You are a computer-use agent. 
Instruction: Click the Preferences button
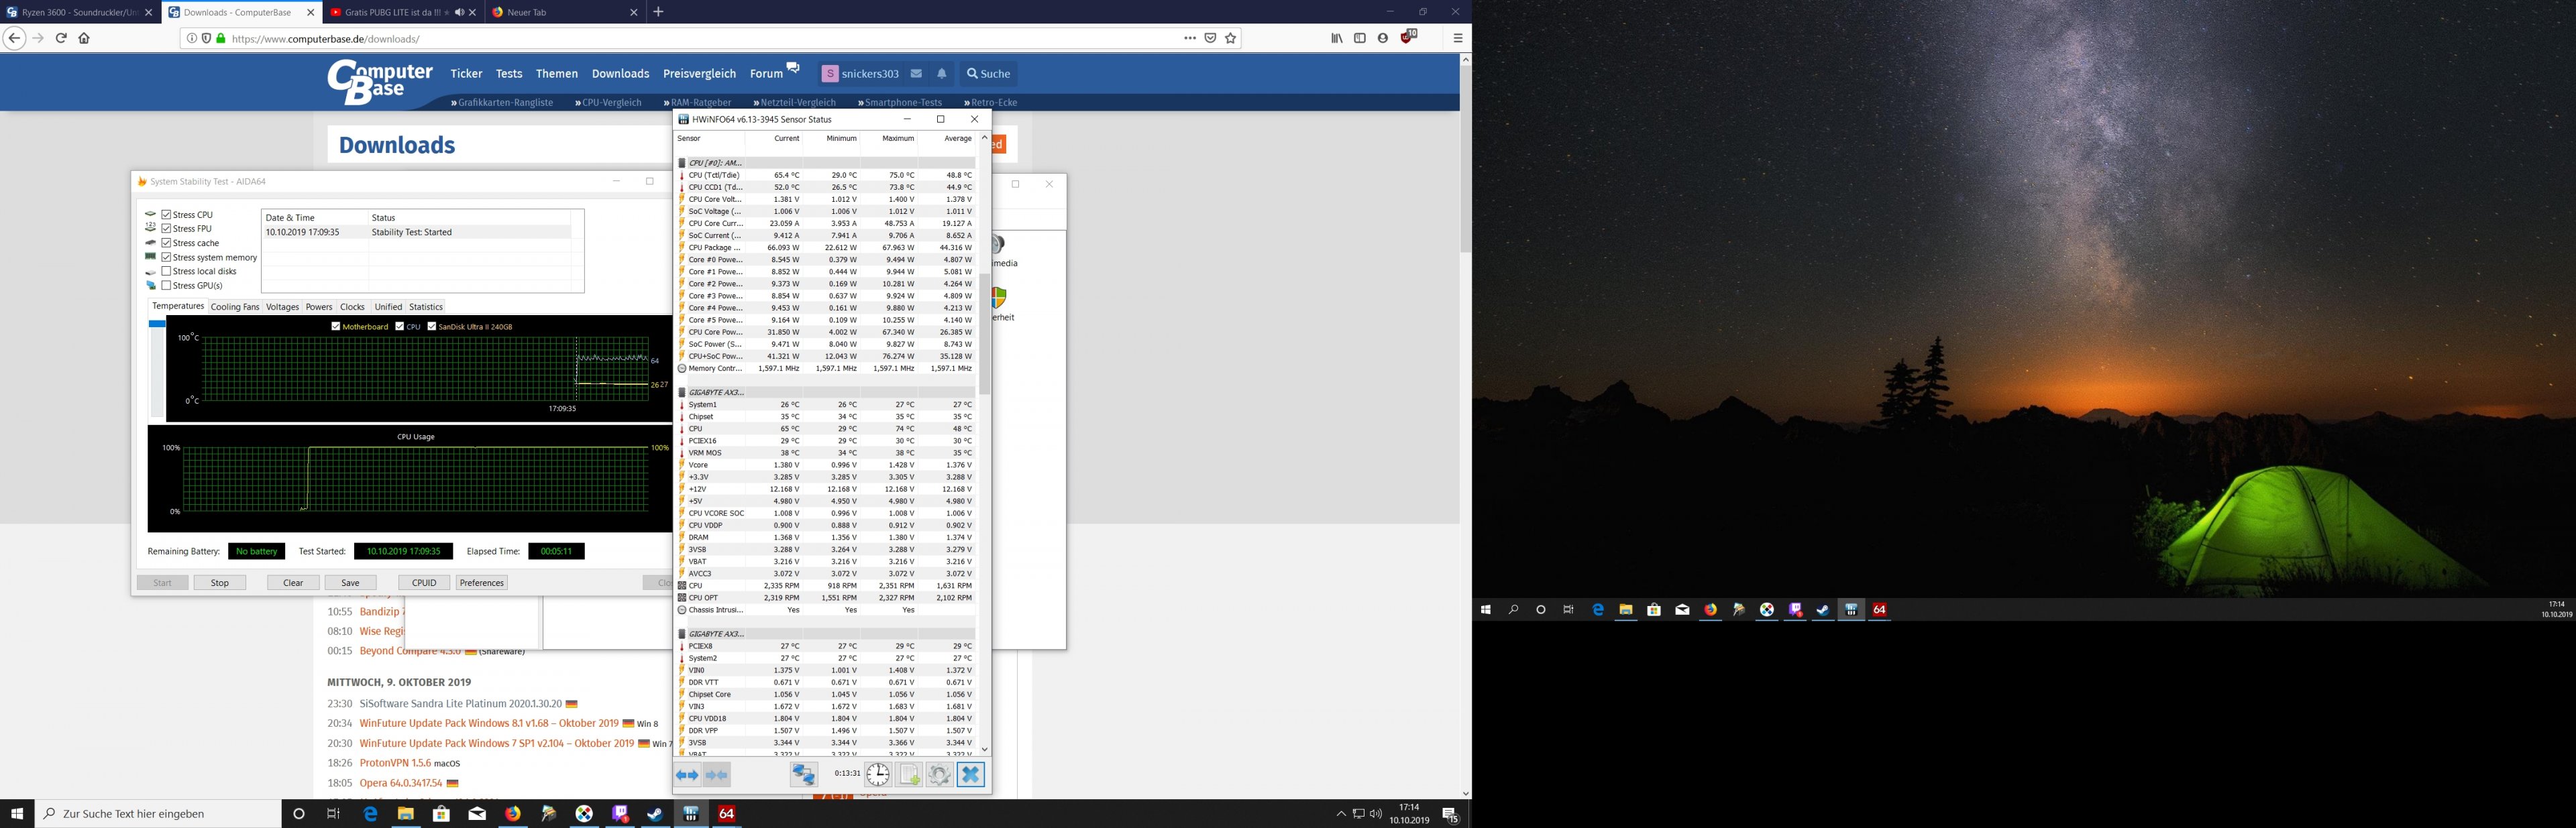coord(481,583)
